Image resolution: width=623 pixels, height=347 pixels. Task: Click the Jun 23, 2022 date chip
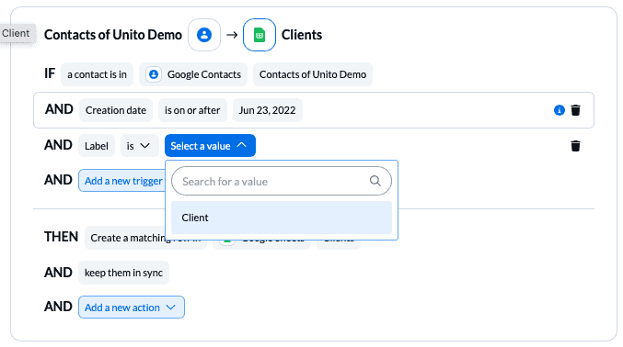click(x=268, y=110)
